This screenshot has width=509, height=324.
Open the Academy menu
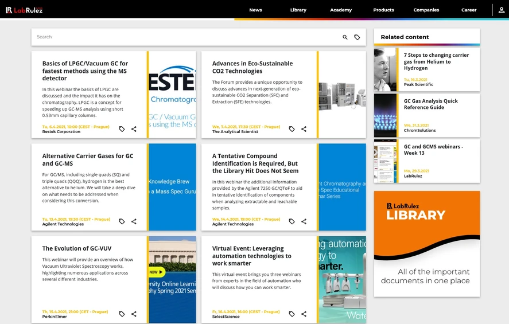coord(341,10)
